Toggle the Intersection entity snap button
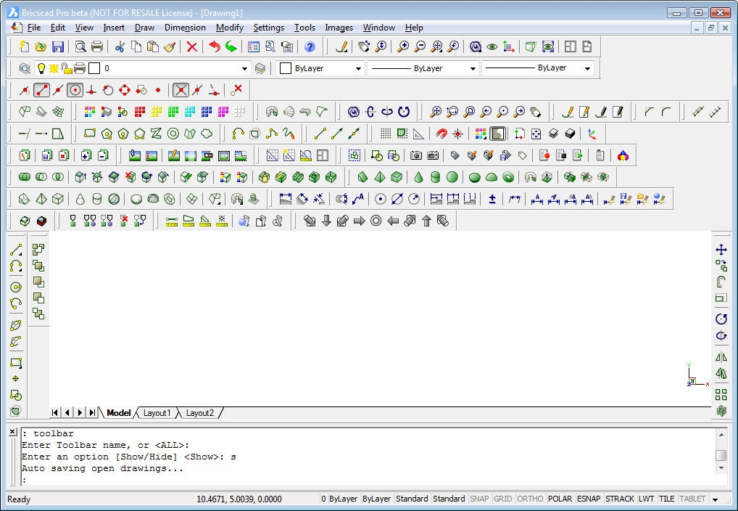This screenshot has width=738, height=511. coord(181,89)
